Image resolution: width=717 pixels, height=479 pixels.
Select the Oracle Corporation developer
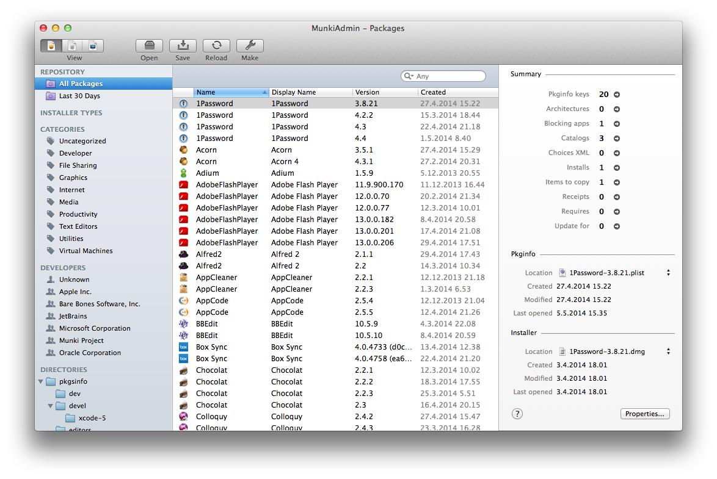pos(103,353)
